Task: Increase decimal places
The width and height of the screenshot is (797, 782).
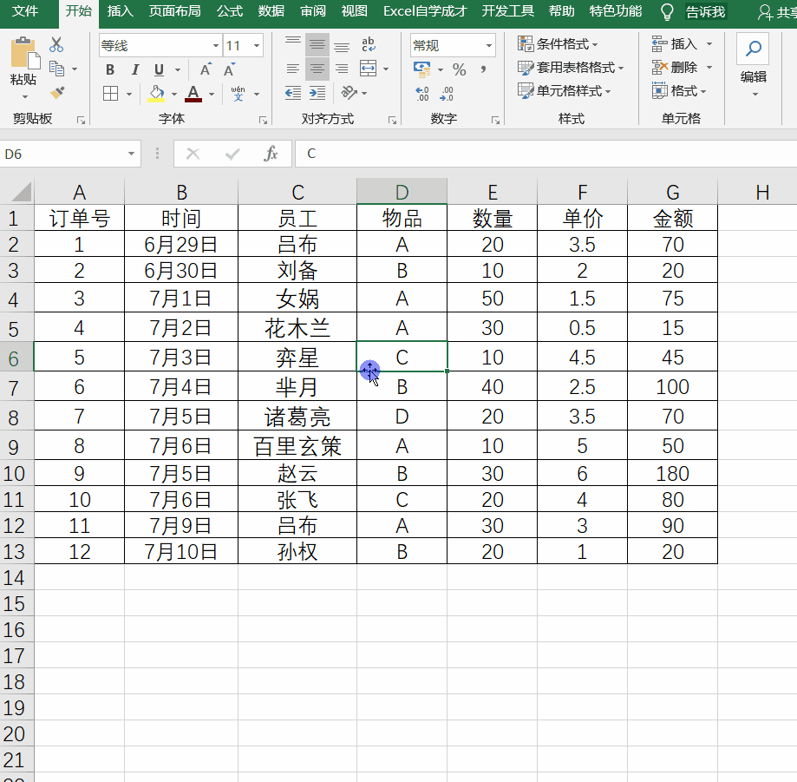Action: 421,94
